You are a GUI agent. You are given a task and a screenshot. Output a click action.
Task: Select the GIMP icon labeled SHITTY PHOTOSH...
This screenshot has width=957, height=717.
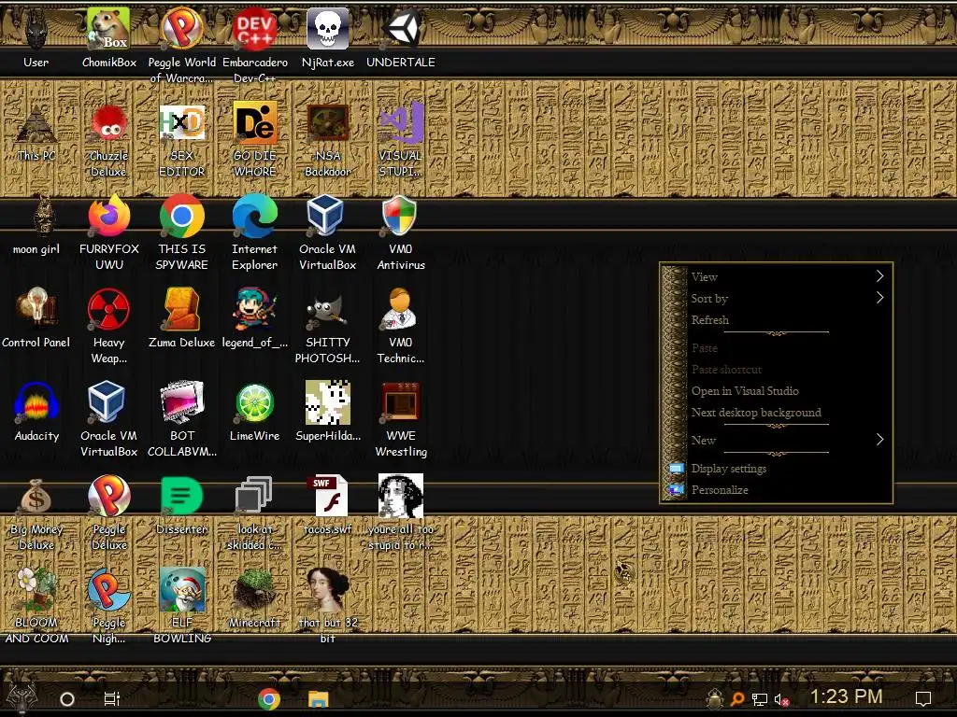click(328, 310)
